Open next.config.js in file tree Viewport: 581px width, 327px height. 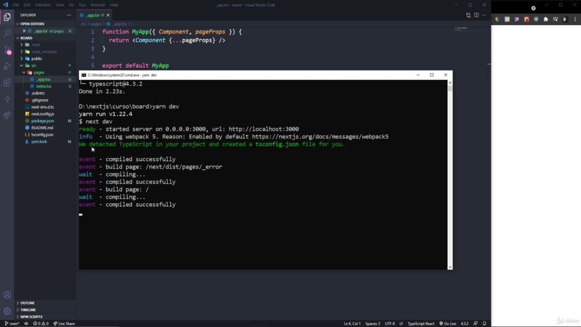(43, 114)
